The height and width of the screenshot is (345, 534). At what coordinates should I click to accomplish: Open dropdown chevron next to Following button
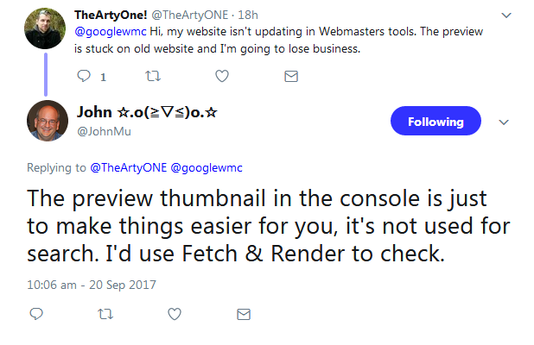[x=504, y=122]
